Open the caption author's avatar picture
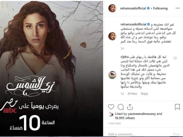Viewport: 183px width, 137px height. [x=112, y=36]
